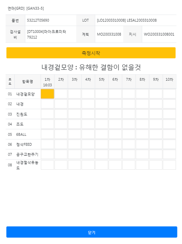182x244 pixels.
Task: Click the 1차 16:03 column header
Action: point(48,82)
